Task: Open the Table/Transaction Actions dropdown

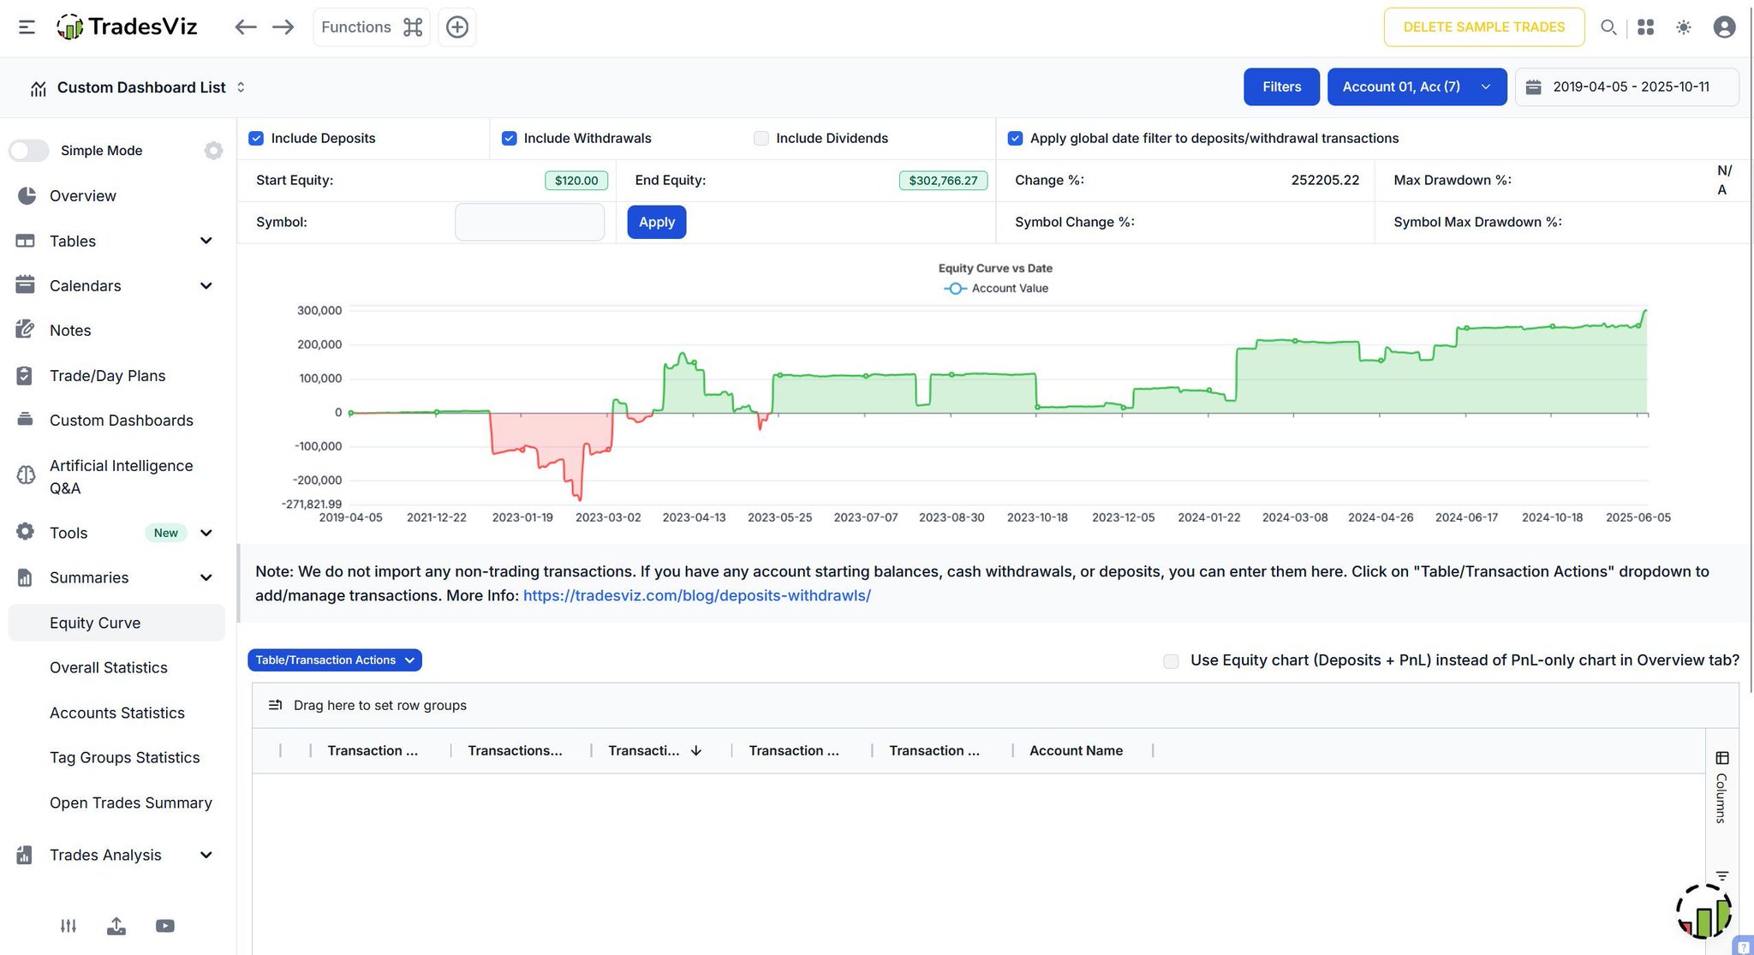Action: 335,660
